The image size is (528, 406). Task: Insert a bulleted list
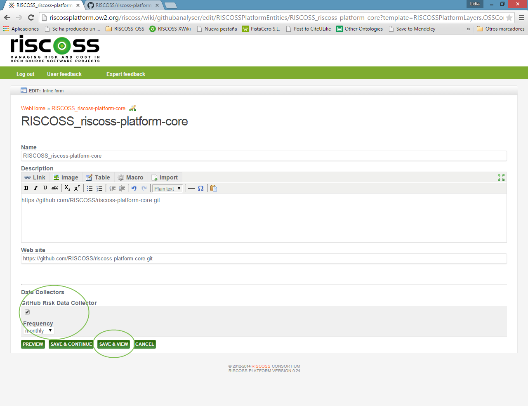(x=90, y=188)
